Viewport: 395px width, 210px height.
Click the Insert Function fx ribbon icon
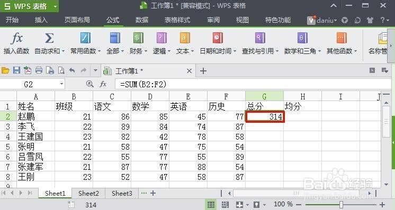point(17,38)
